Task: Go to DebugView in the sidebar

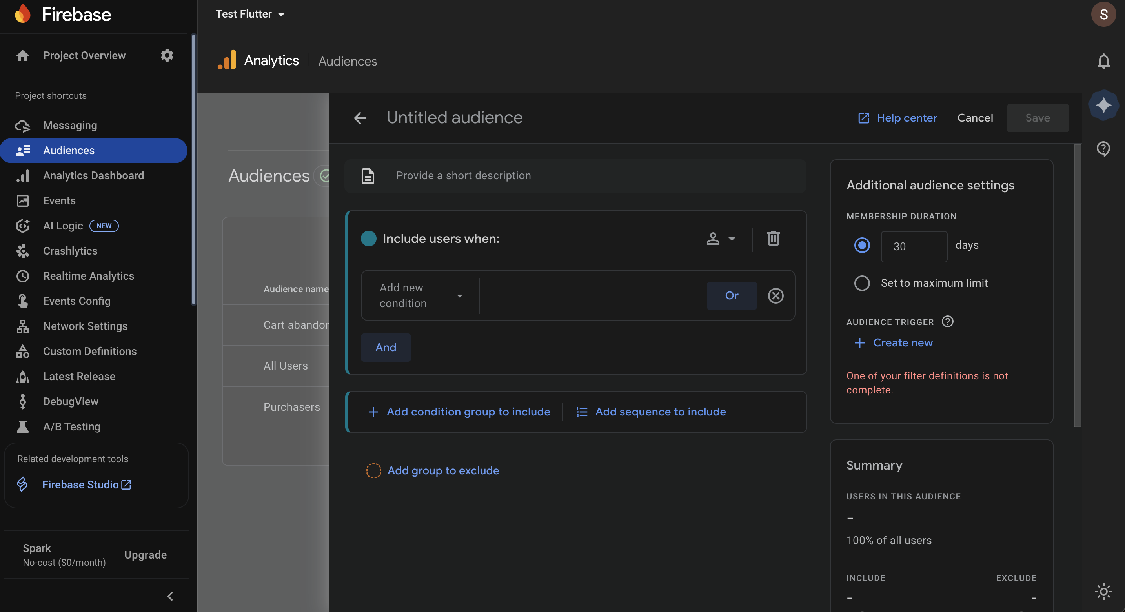Action: pyautogui.click(x=70, y=401)
